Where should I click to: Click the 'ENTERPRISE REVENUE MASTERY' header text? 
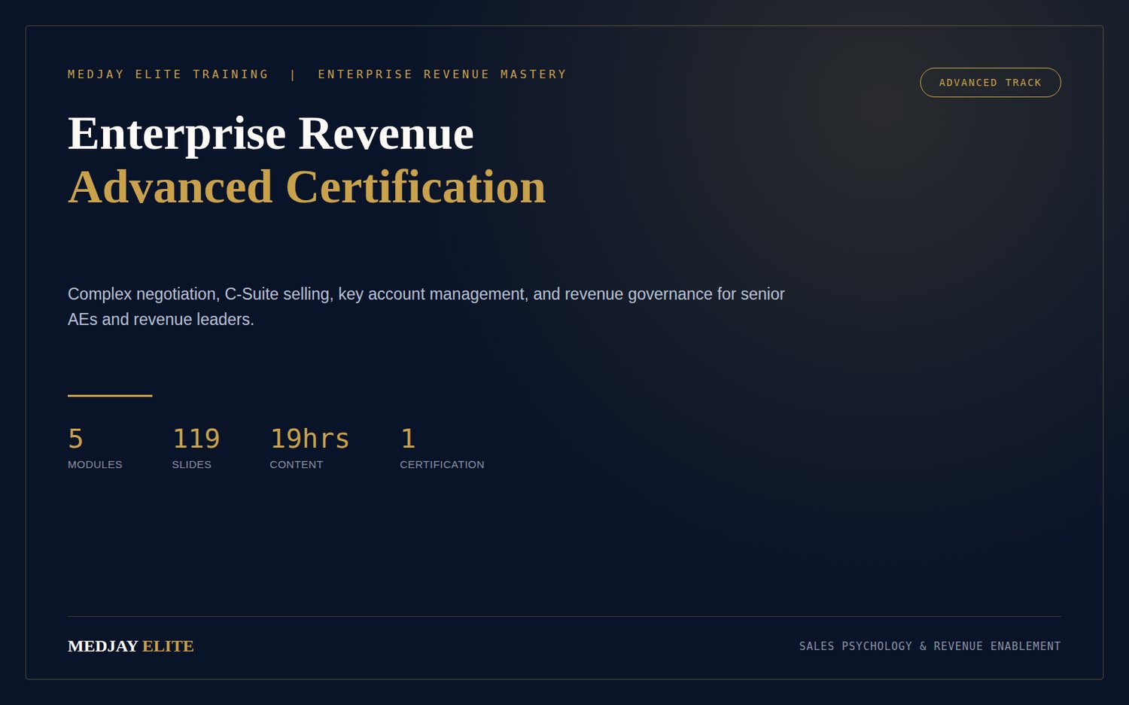442,74
